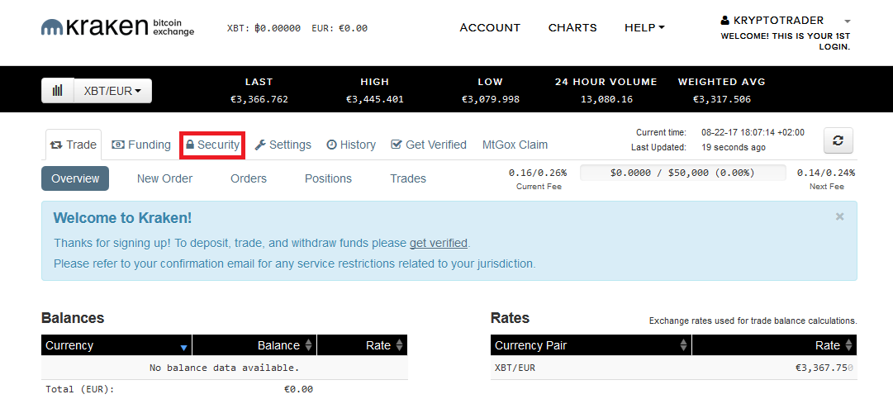Select the Overview sub-tab

point(75,178)
